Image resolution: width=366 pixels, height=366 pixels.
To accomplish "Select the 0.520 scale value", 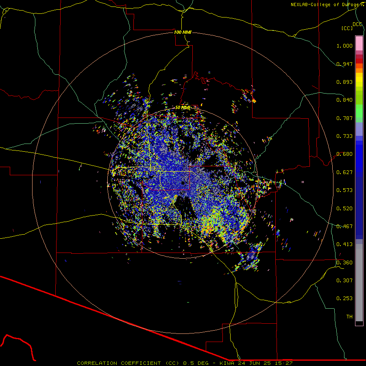I will pyautogui.click(x=344, y=209).
